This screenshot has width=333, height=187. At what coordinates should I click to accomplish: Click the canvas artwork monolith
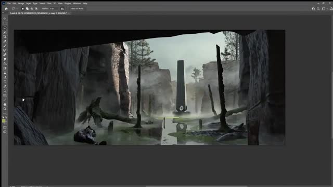[181, 86]
